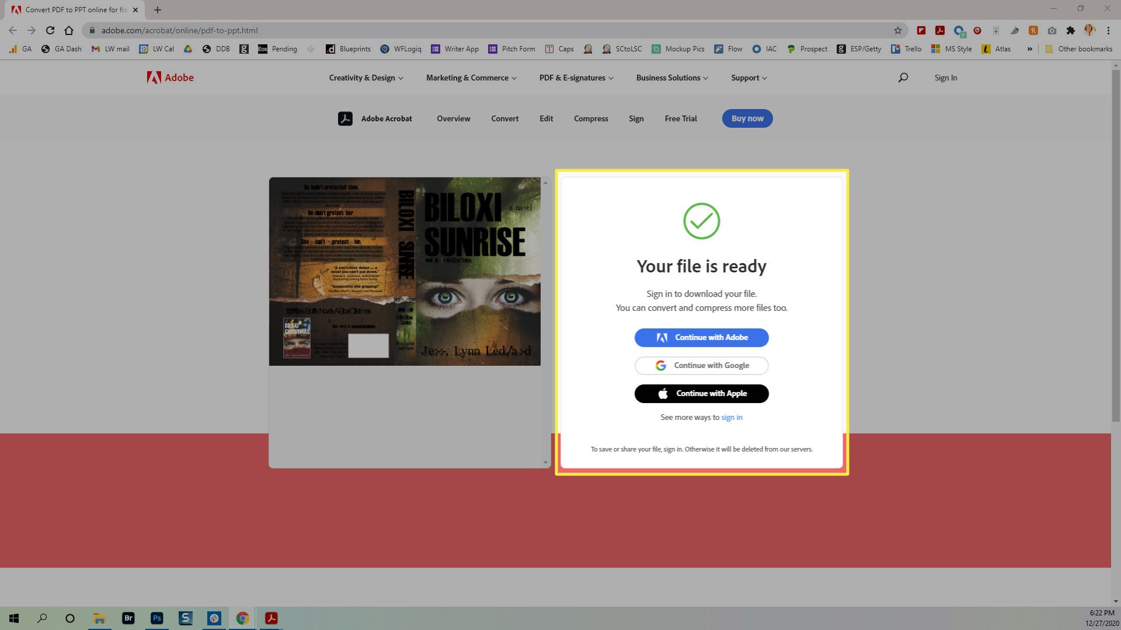Expand the Business Solutions dropdown menu

click(x=671, y=78)
